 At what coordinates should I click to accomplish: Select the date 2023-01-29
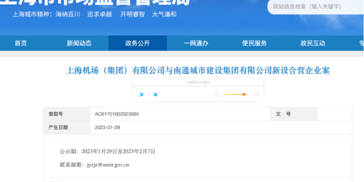click(x=107, y=128)
